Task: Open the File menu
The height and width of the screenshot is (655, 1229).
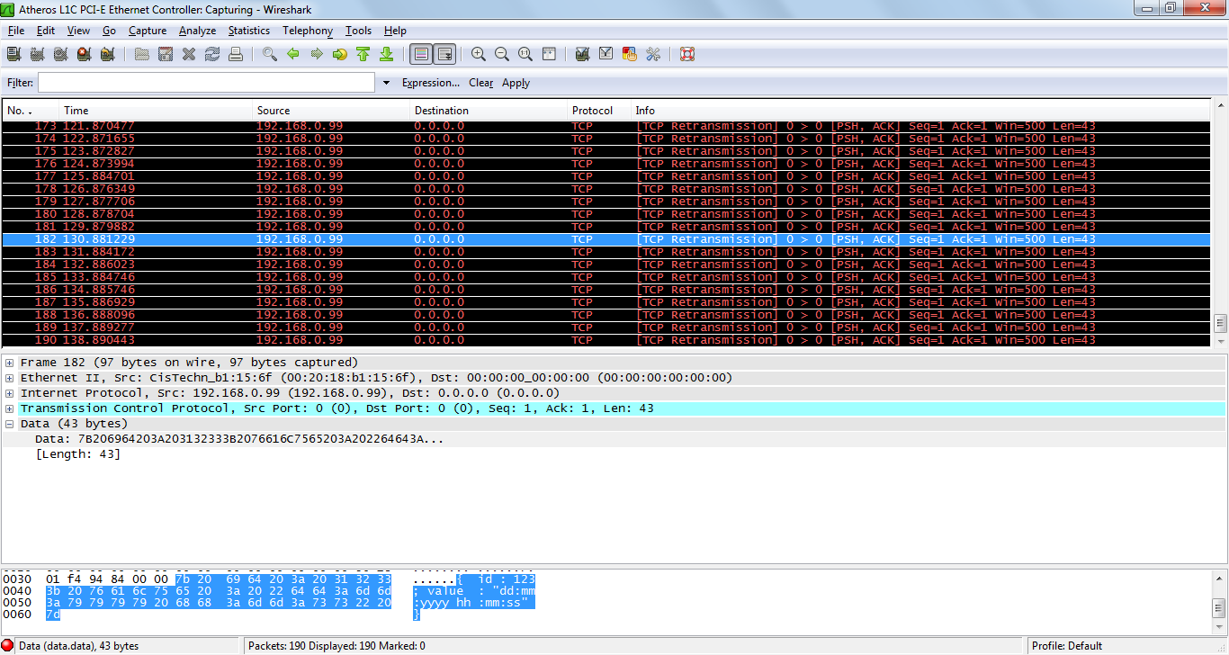Action: [16, 31]
